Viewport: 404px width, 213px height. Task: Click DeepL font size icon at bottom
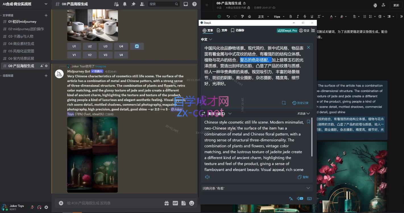pos(291,199)
